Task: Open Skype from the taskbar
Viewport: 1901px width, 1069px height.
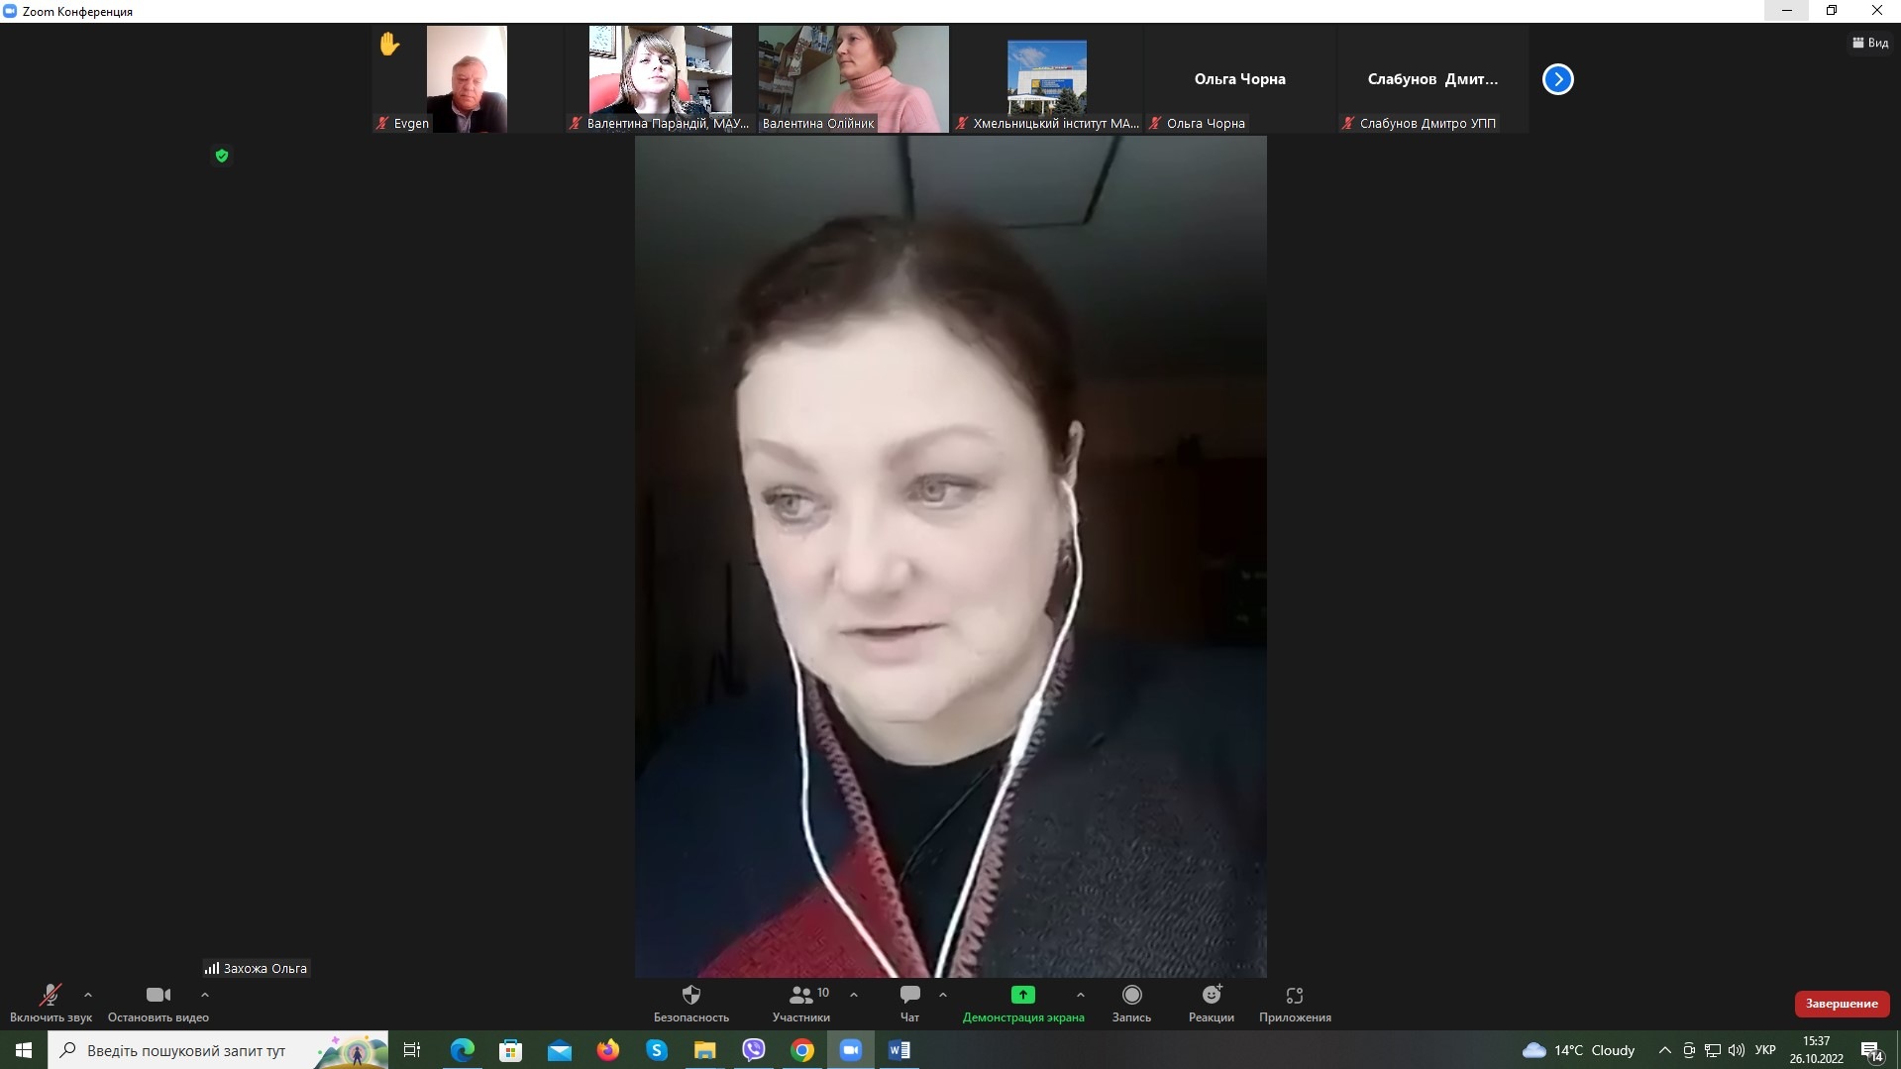Action: point(657,1050)
